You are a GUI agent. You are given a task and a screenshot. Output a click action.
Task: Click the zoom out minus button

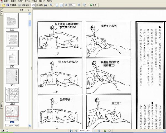(x=66, y=5)
